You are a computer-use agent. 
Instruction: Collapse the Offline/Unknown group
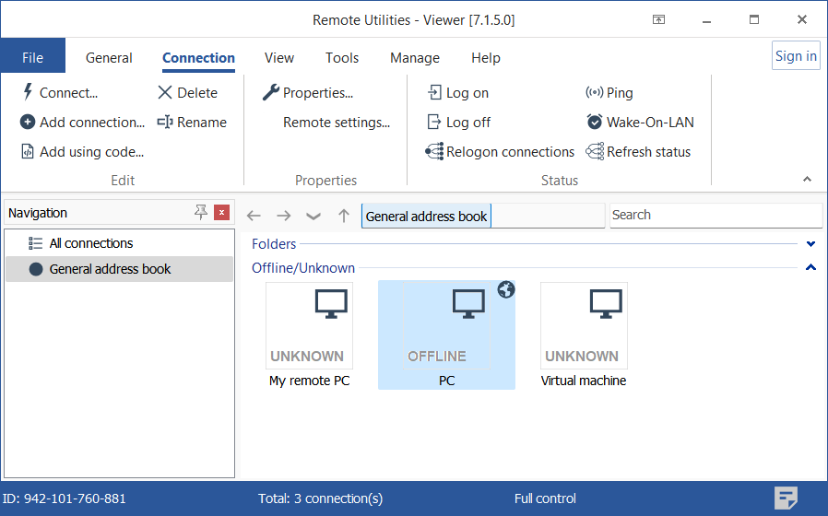click(811, 268)
